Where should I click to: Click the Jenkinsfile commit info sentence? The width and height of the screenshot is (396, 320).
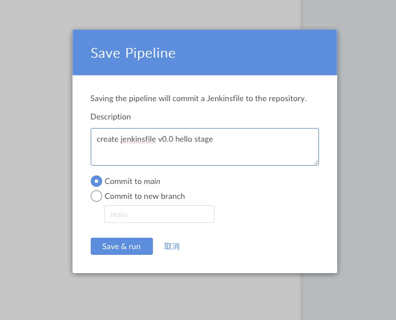click(198, 98)
